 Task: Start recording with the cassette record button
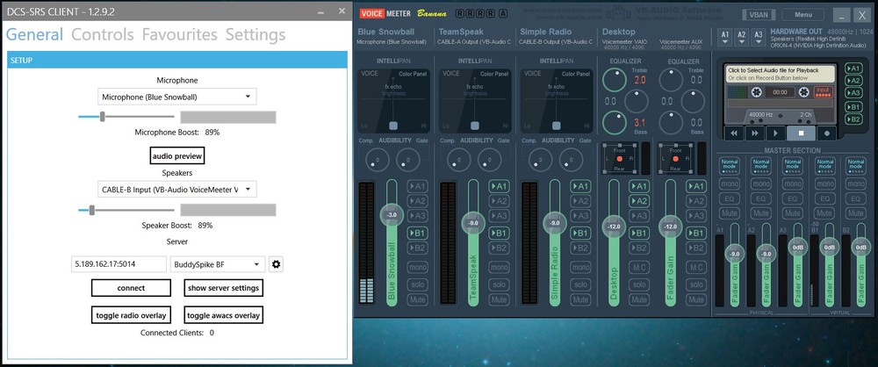click(x=826, y=133)
